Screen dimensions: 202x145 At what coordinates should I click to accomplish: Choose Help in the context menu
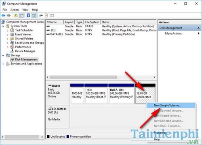(x=171, y=139)
